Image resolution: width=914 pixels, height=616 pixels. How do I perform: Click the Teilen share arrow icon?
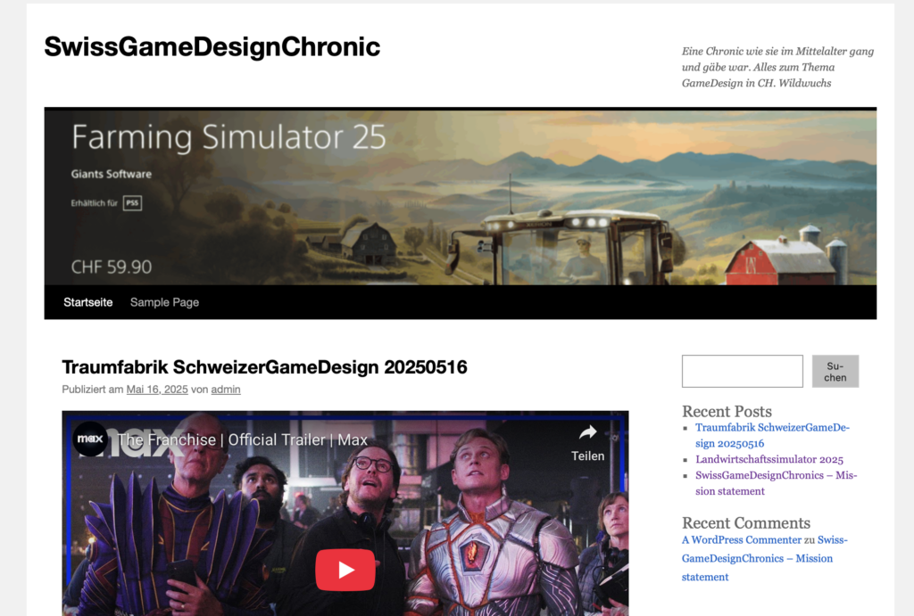587,432
